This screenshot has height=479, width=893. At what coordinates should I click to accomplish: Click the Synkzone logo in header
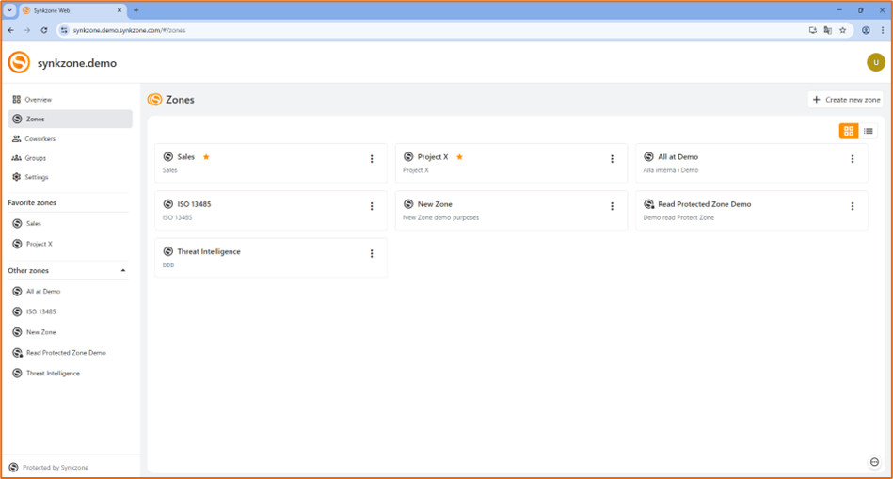[19, 63]
